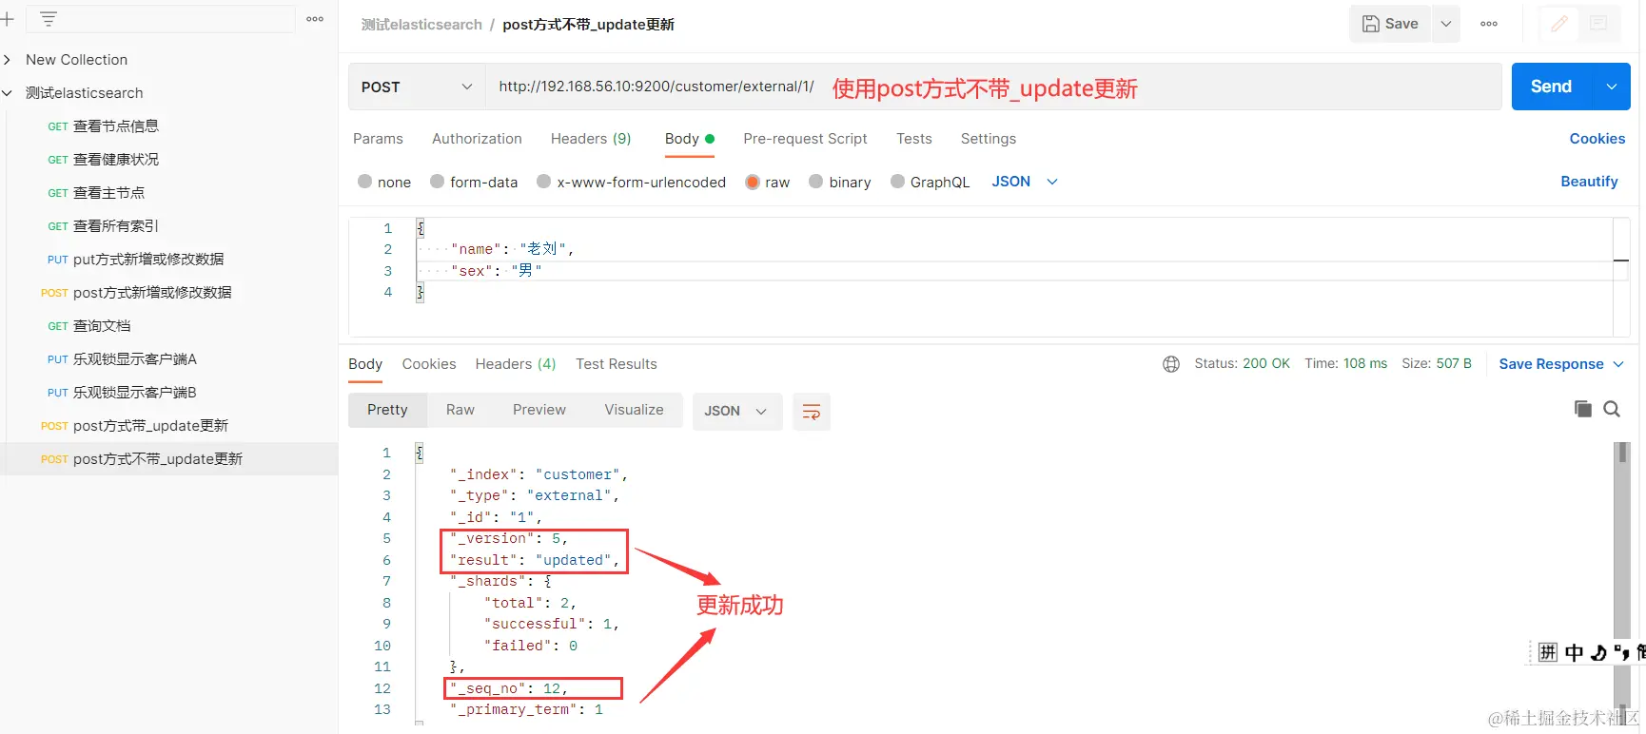Open the put方式新增或修改数据 request
This screenshot has width=1646, height=734.
(x=147, y=260)
